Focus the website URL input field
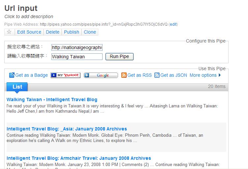This screenshot has width=248, height=169. click(77, 47)
